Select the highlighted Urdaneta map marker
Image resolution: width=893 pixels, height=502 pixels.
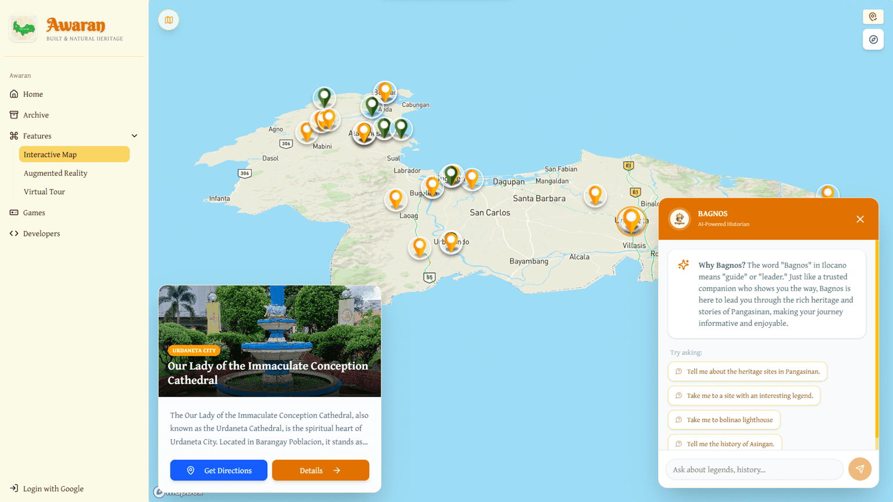(631, 220)
